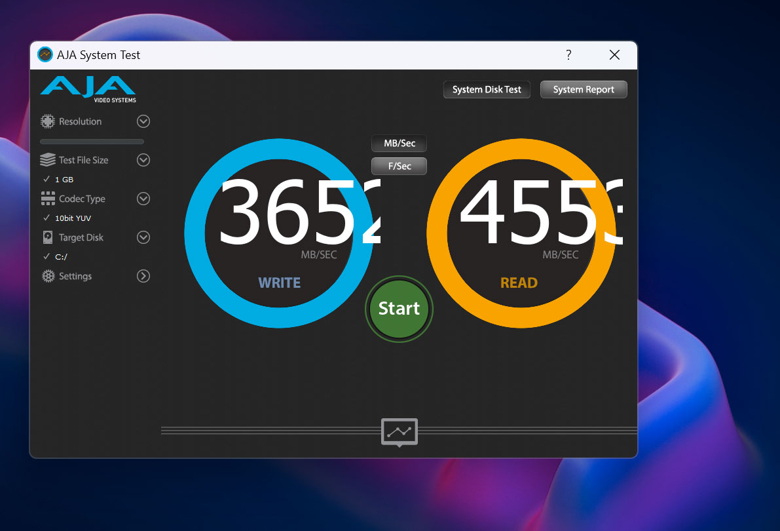The image size is (780, 531).
Task: Click the Settings label
Action: coord(75,276)
